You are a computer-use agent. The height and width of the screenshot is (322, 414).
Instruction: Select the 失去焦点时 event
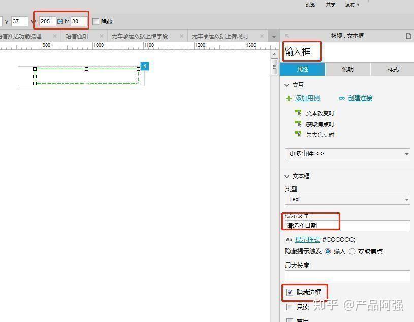tap(320, 135)
